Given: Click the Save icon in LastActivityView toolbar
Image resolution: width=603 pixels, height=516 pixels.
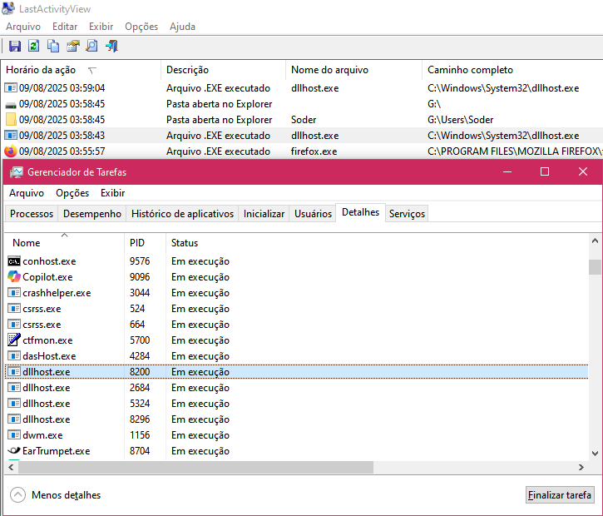Looking at the screenshot, I should pos(15,46).
